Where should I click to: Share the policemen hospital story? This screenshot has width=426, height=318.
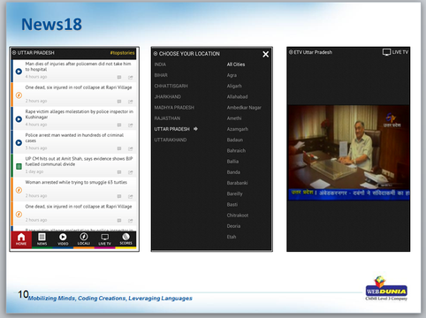130,78
